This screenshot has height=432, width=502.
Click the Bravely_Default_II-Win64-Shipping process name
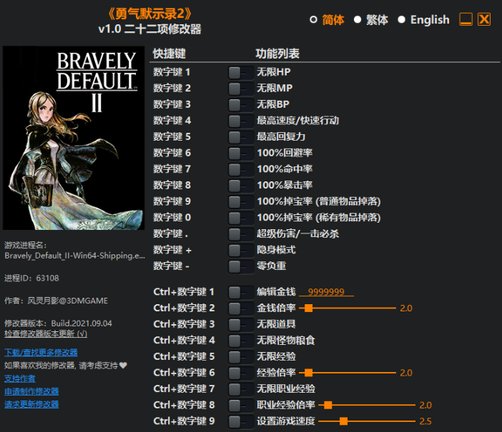74,256
